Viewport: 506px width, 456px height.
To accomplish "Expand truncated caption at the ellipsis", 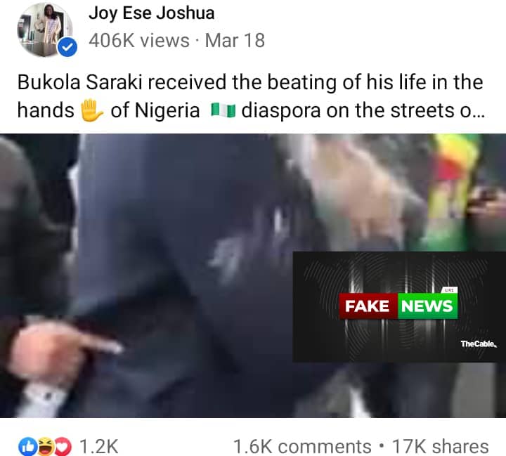I will [478, 111].
